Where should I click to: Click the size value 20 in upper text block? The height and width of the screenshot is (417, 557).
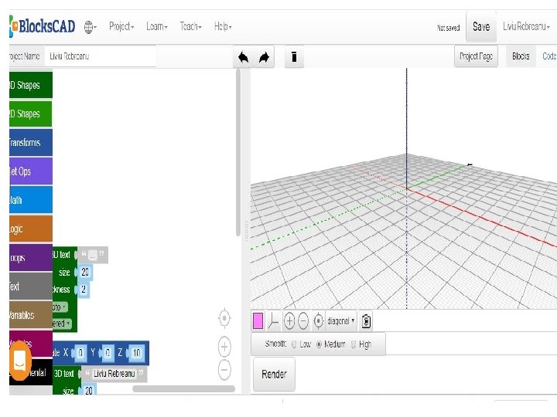click(85, 272)
